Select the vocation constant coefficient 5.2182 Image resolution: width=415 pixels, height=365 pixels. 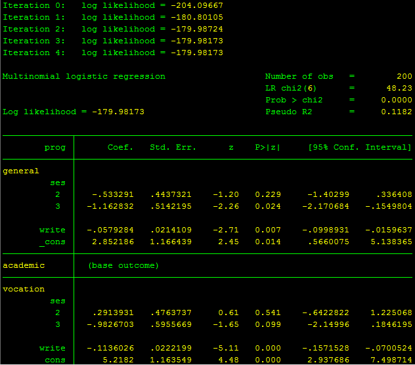pos(118,360)
